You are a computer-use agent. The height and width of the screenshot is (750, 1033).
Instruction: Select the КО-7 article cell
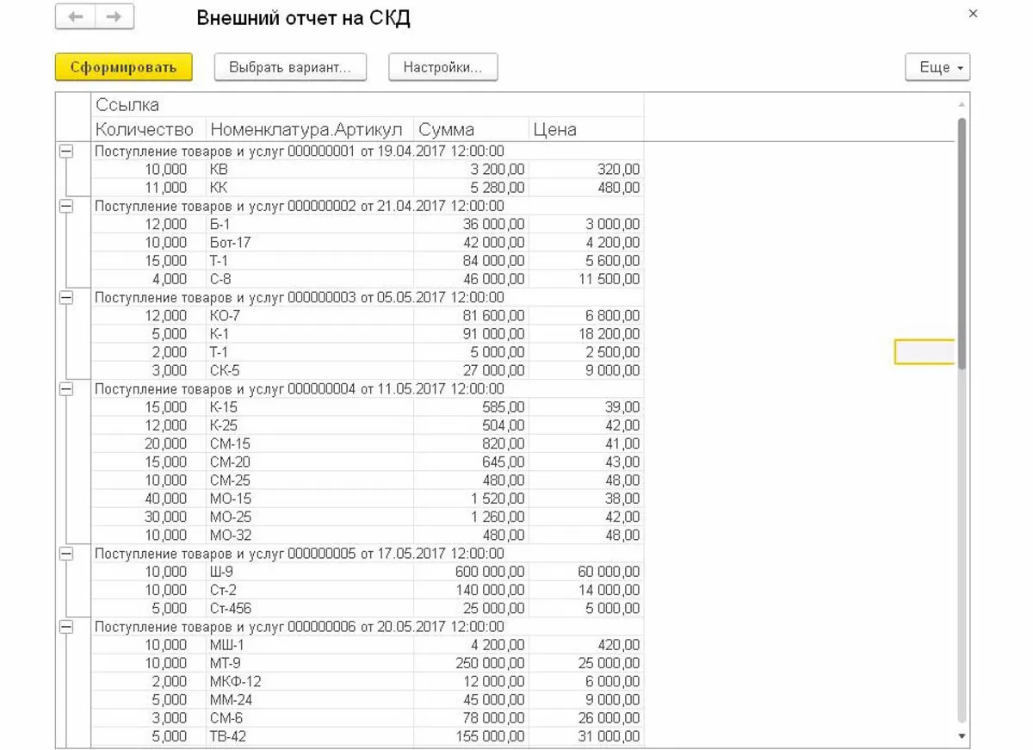click(x=310, y=316)
